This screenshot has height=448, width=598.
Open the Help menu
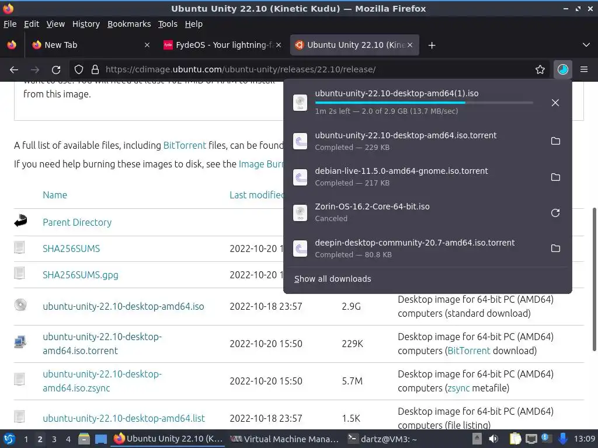click(x=194, y=24)
